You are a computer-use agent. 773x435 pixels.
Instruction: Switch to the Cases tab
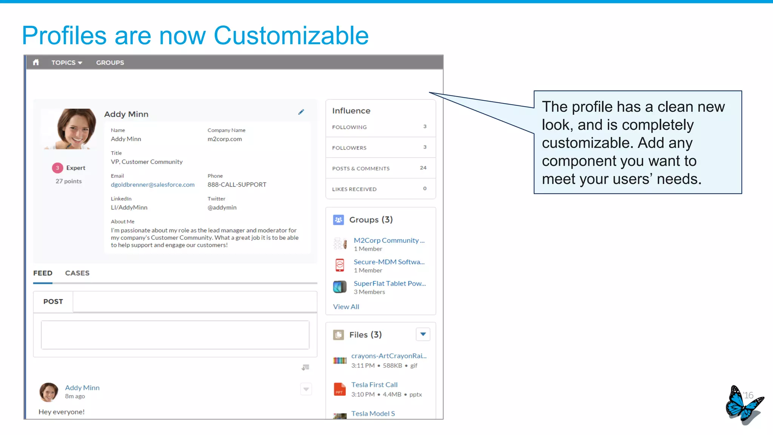77,273
